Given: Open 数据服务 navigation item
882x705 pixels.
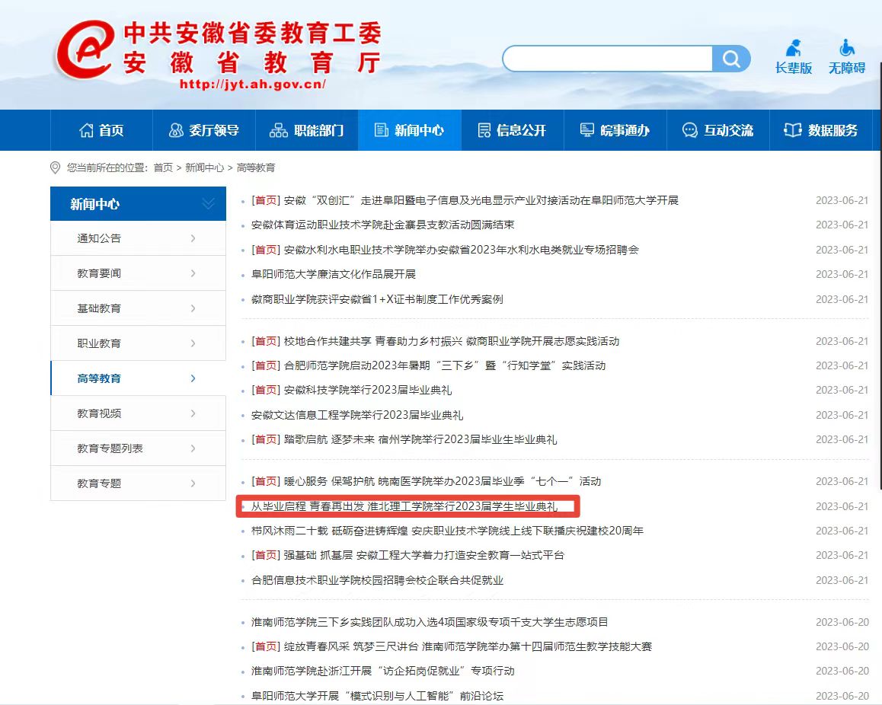Looking at the screenshot, I should pyautogui.click(x=821, y=130).
